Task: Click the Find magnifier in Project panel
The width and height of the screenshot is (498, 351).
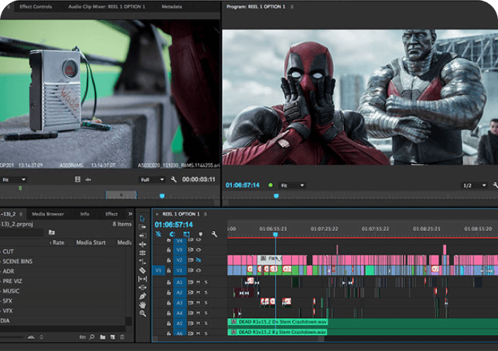Action: click(x=92, y=337)
